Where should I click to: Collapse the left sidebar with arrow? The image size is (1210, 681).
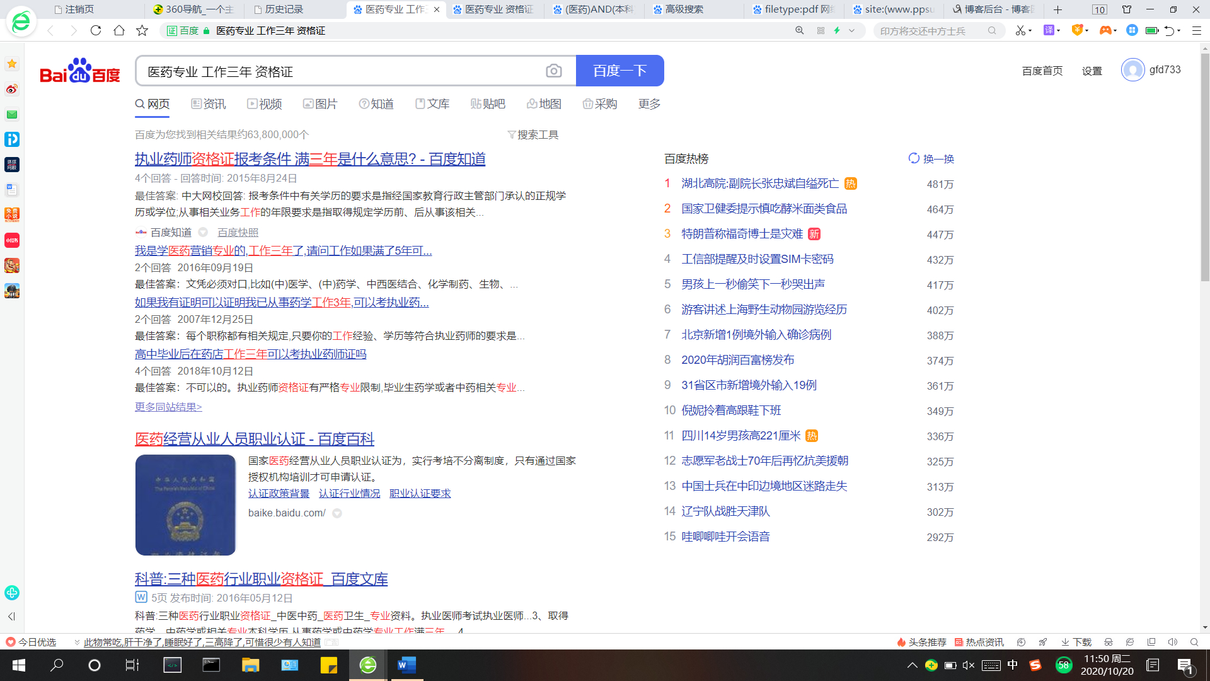[11, 616]
